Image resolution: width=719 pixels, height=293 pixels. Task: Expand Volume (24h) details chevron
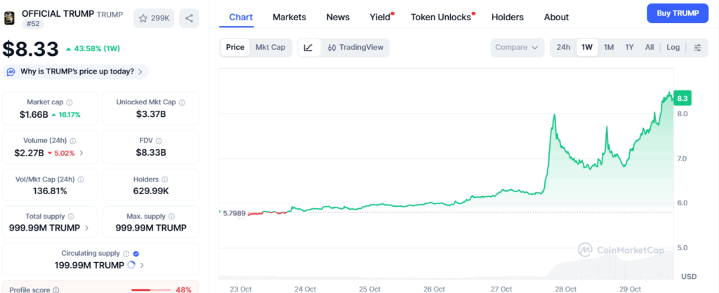point(81,153)
